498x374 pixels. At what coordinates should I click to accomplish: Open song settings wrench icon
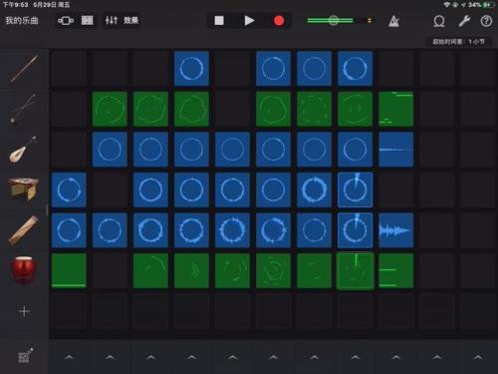[464, 21]
